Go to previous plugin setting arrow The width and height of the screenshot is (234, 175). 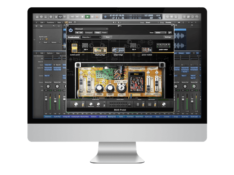[77, 32]
